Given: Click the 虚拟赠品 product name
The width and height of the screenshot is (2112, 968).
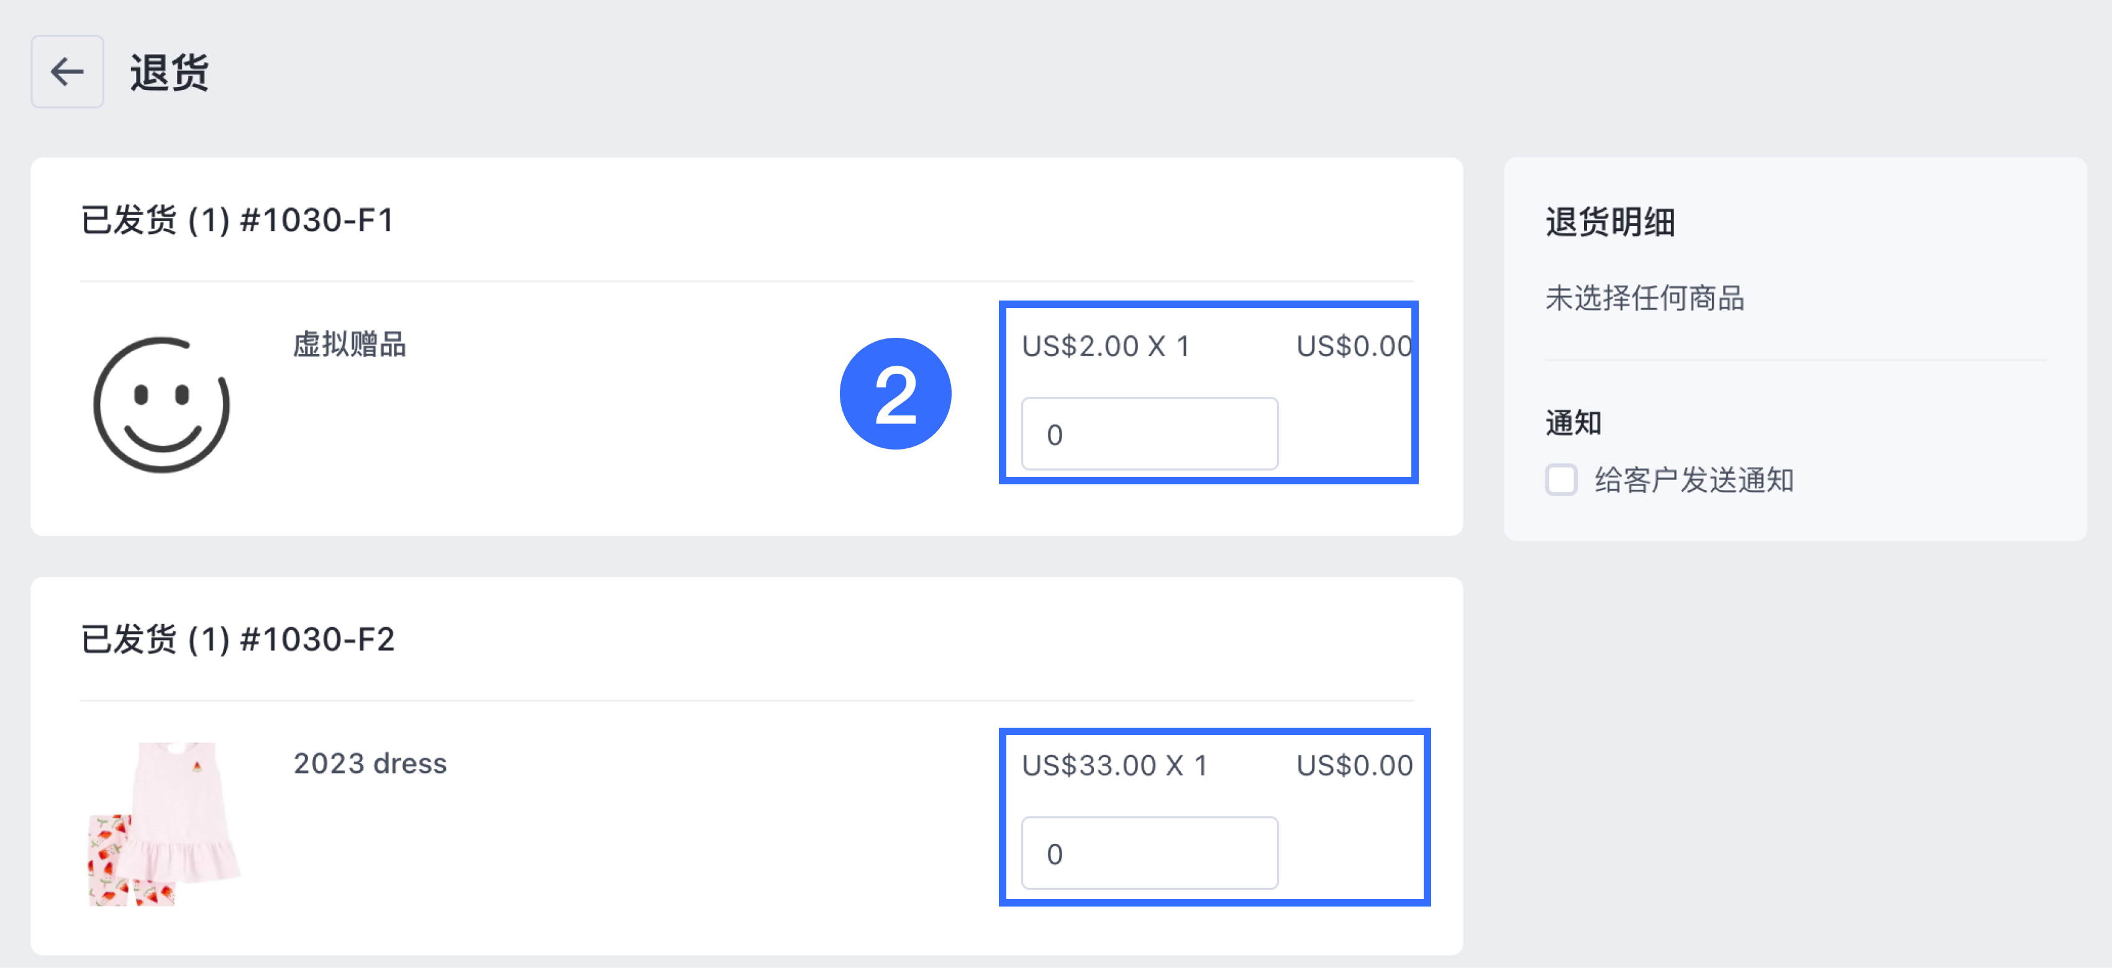Looking at the screenshot, I should [x=350, y=344].
